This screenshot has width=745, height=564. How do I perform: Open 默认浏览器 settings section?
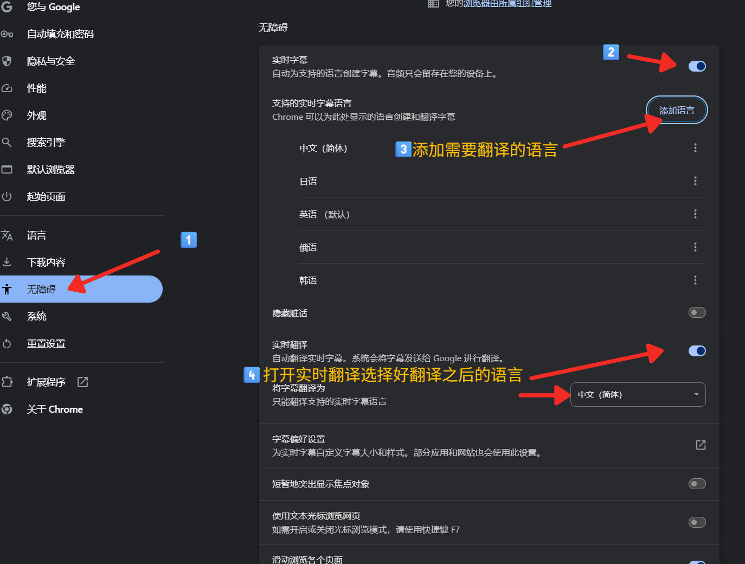(51, 170)
